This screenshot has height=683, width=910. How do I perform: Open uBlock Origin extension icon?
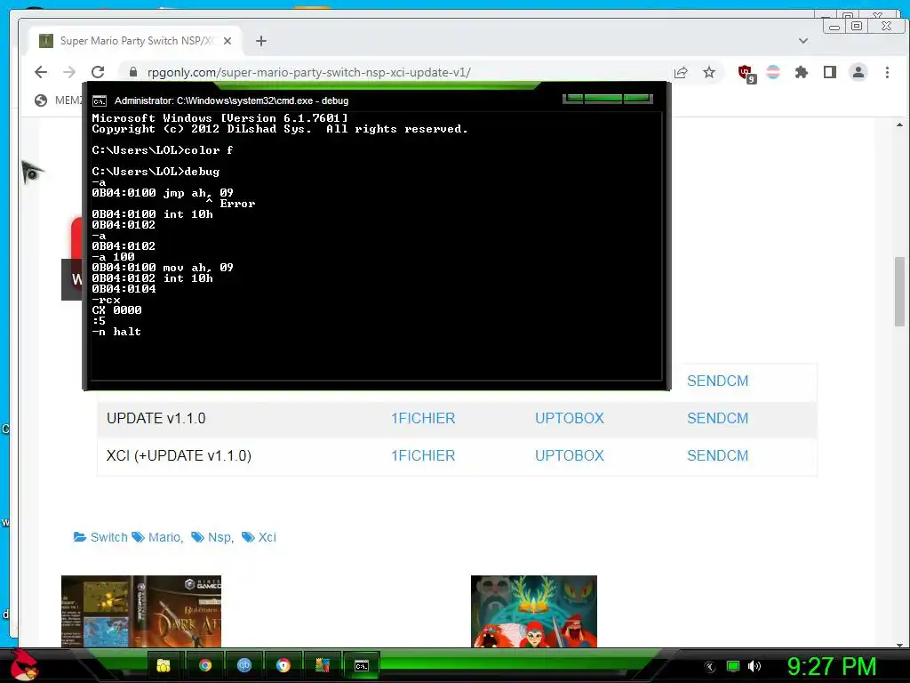pyautogui.click(x=746, y=73)
